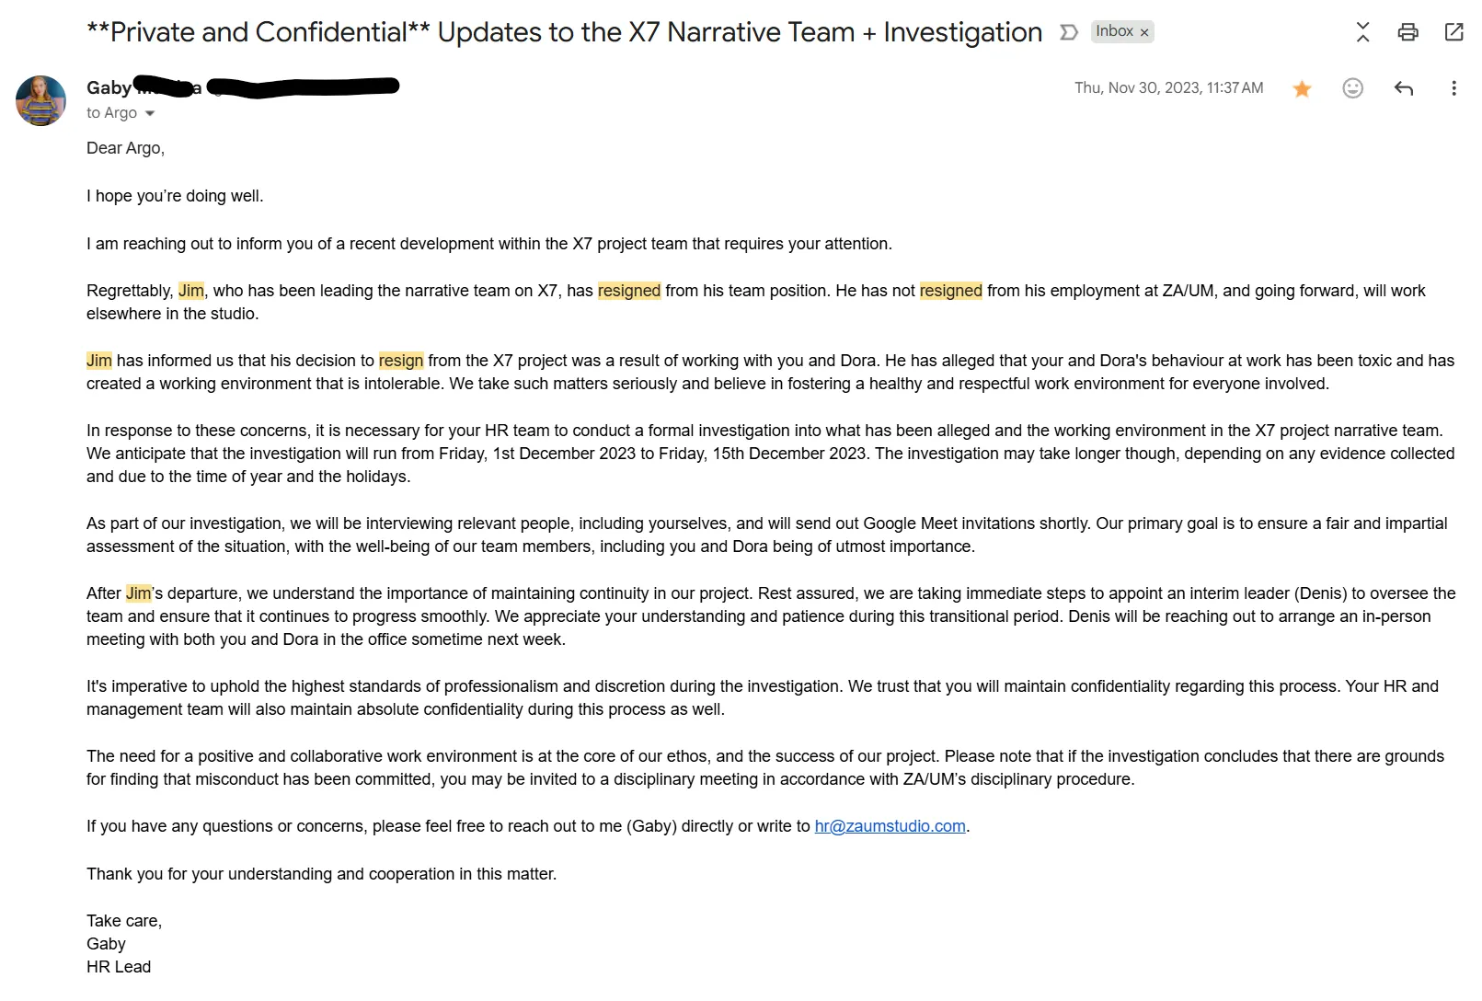Screen dimensions: 1482x1001
Task: Expand recipient details arrow next to 'to Argo'
Action: pyautogui.click(x=150, y=113)
